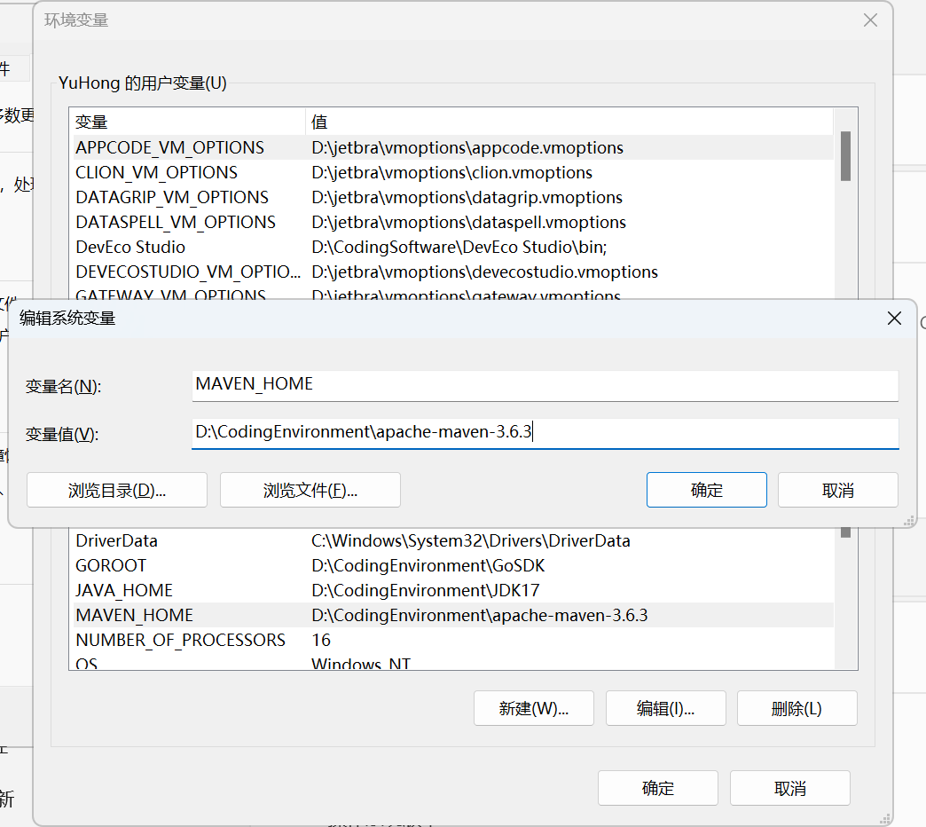
Task: Click value D:\CodingEnvironment\JDK17
Action: tap(425, 590)
